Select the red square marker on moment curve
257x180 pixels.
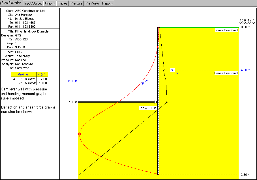80,134
